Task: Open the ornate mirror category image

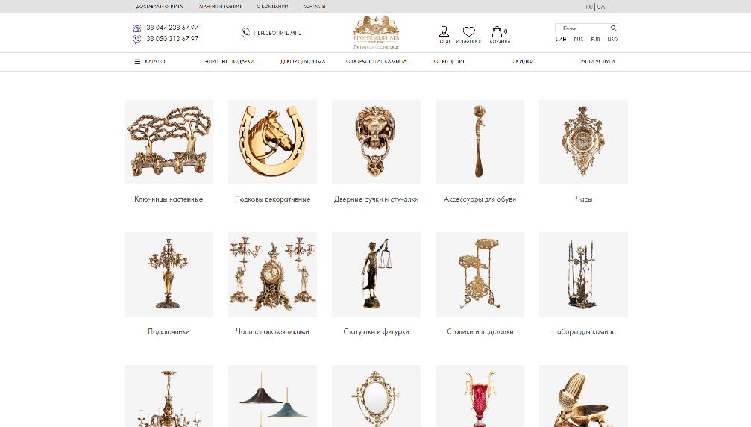Action: (x=376, y=396)
